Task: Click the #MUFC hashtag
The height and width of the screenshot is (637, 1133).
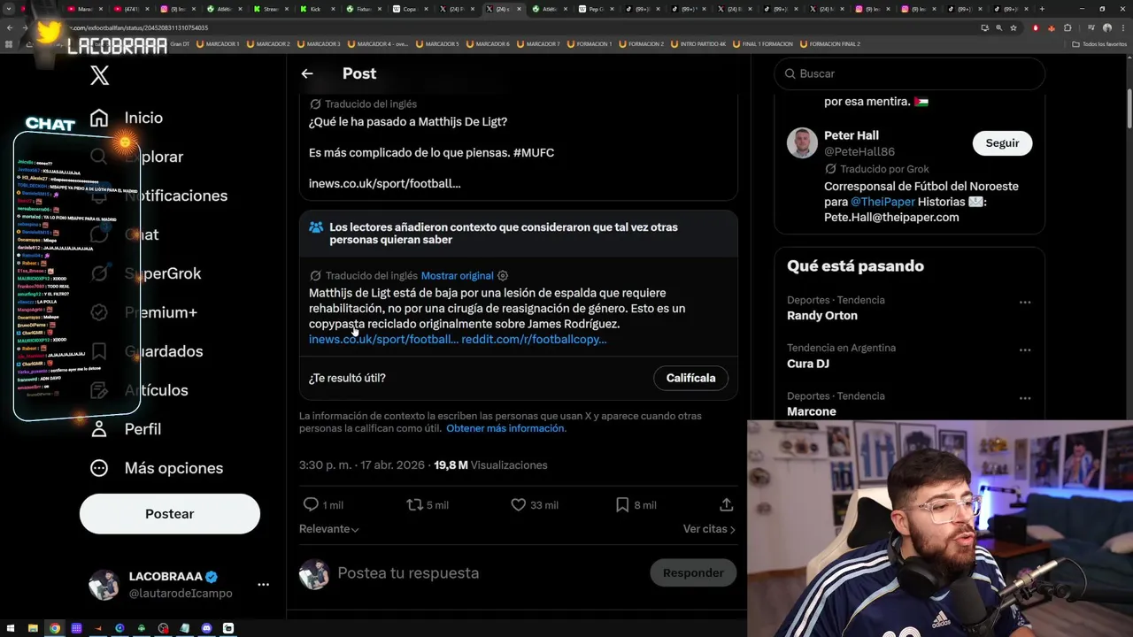Action: 533,153
